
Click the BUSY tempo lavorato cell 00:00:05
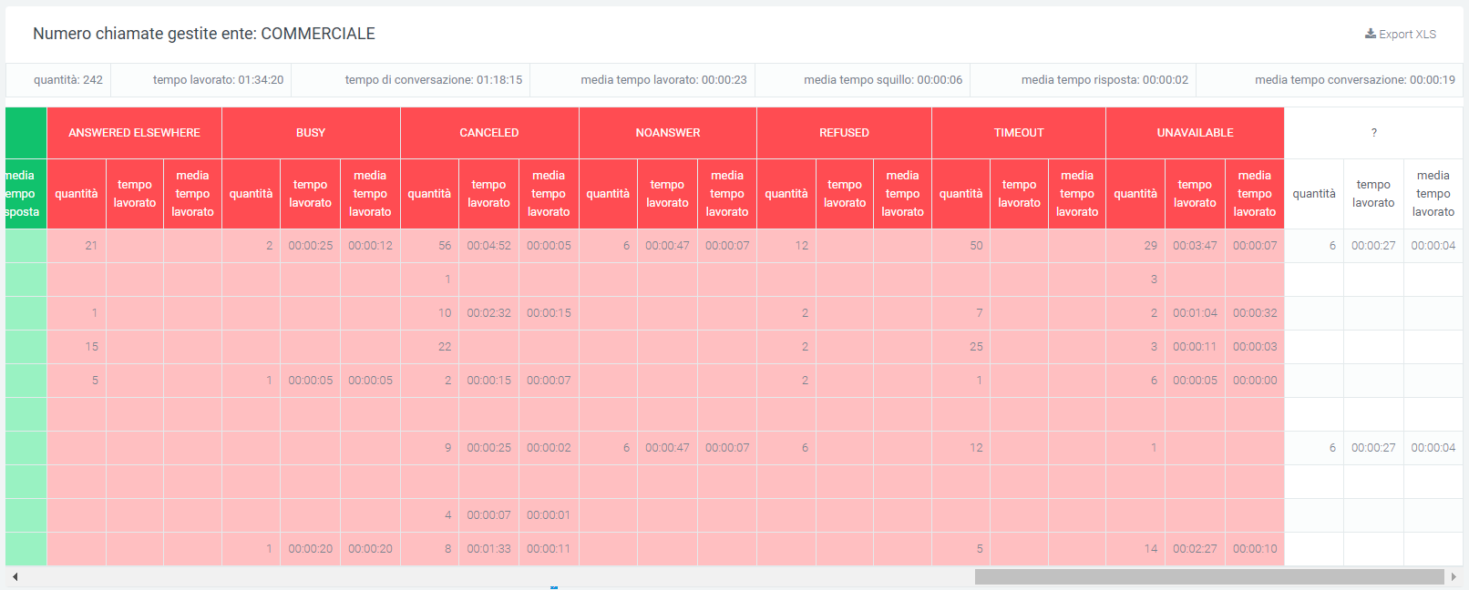click(310, 381)
